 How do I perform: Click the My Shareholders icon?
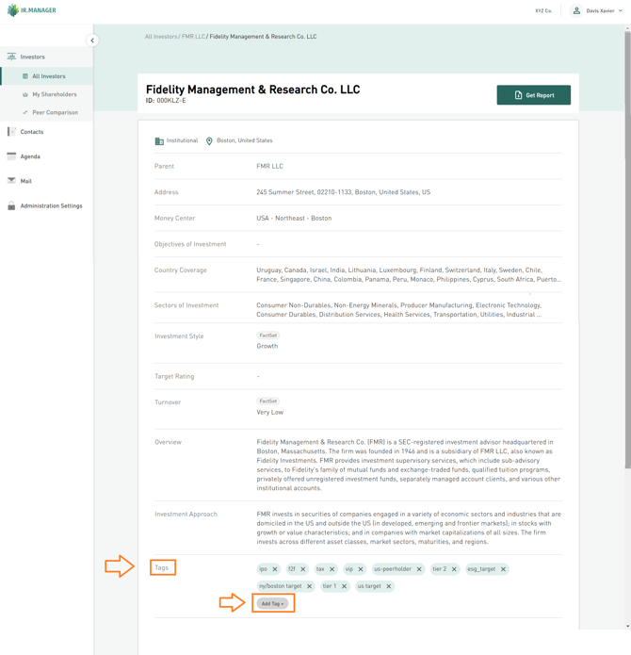25,94
